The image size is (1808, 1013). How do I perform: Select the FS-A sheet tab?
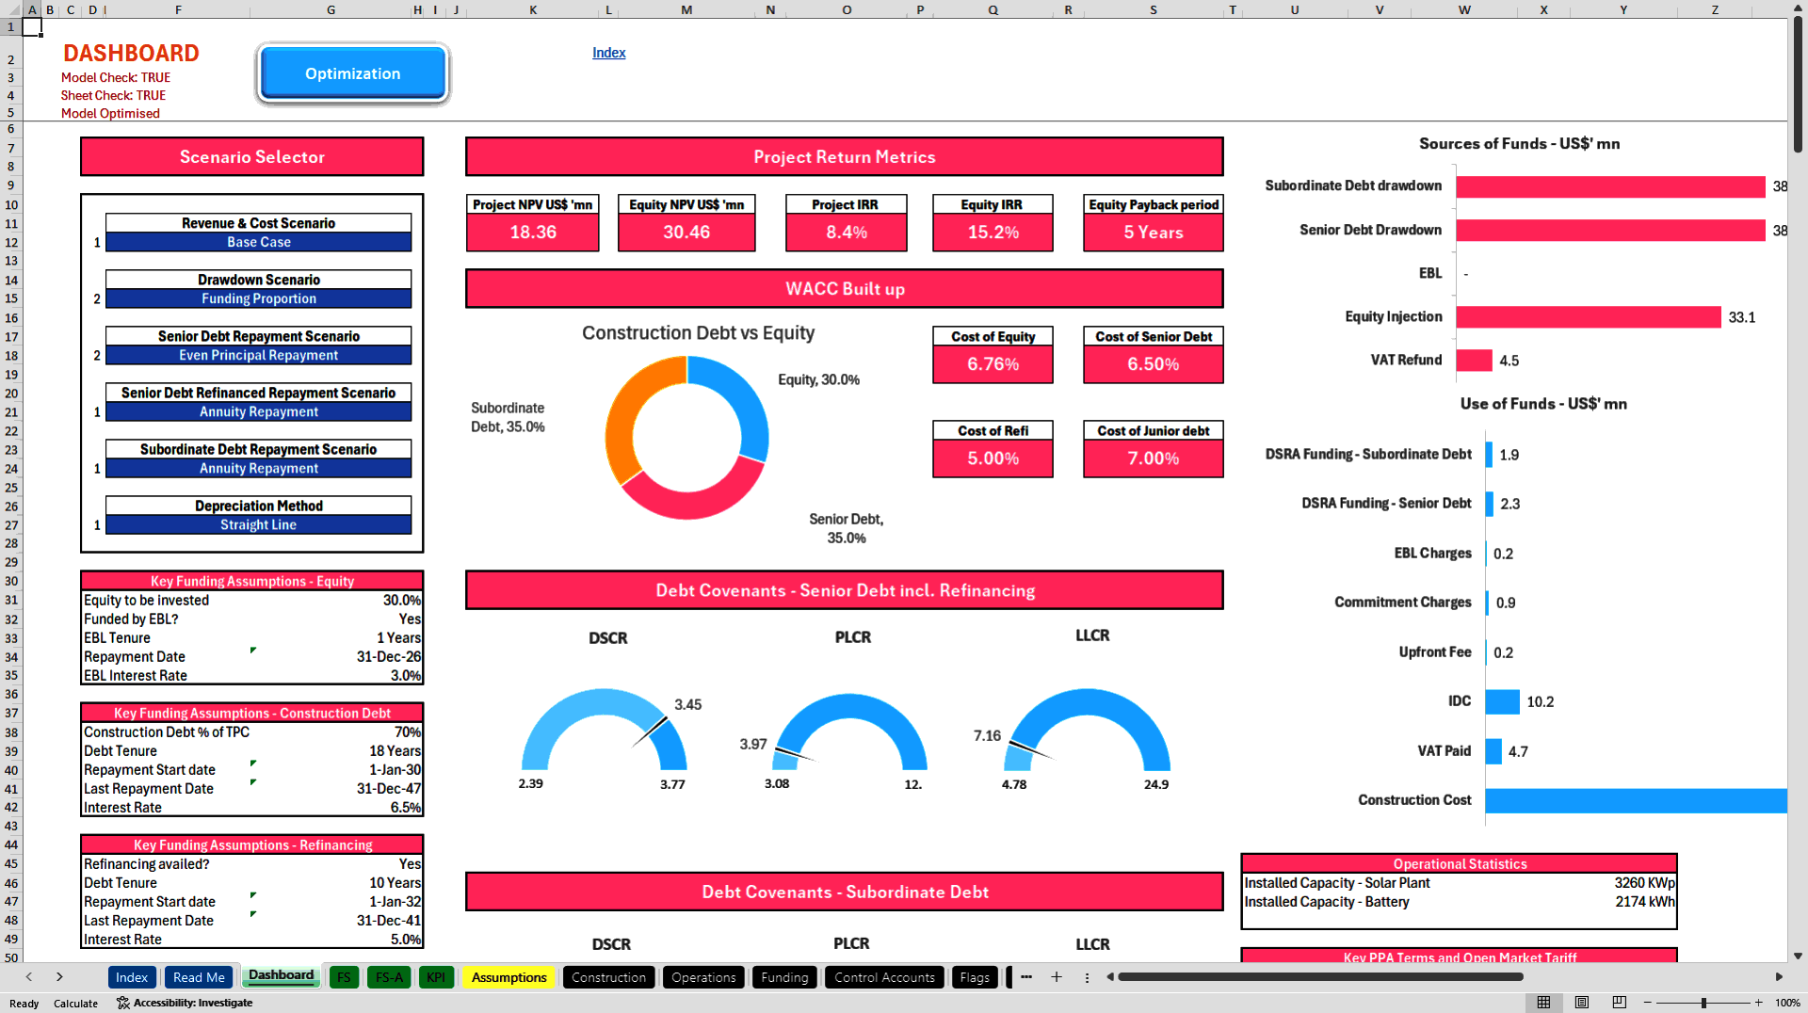click(x=389, y=977)
